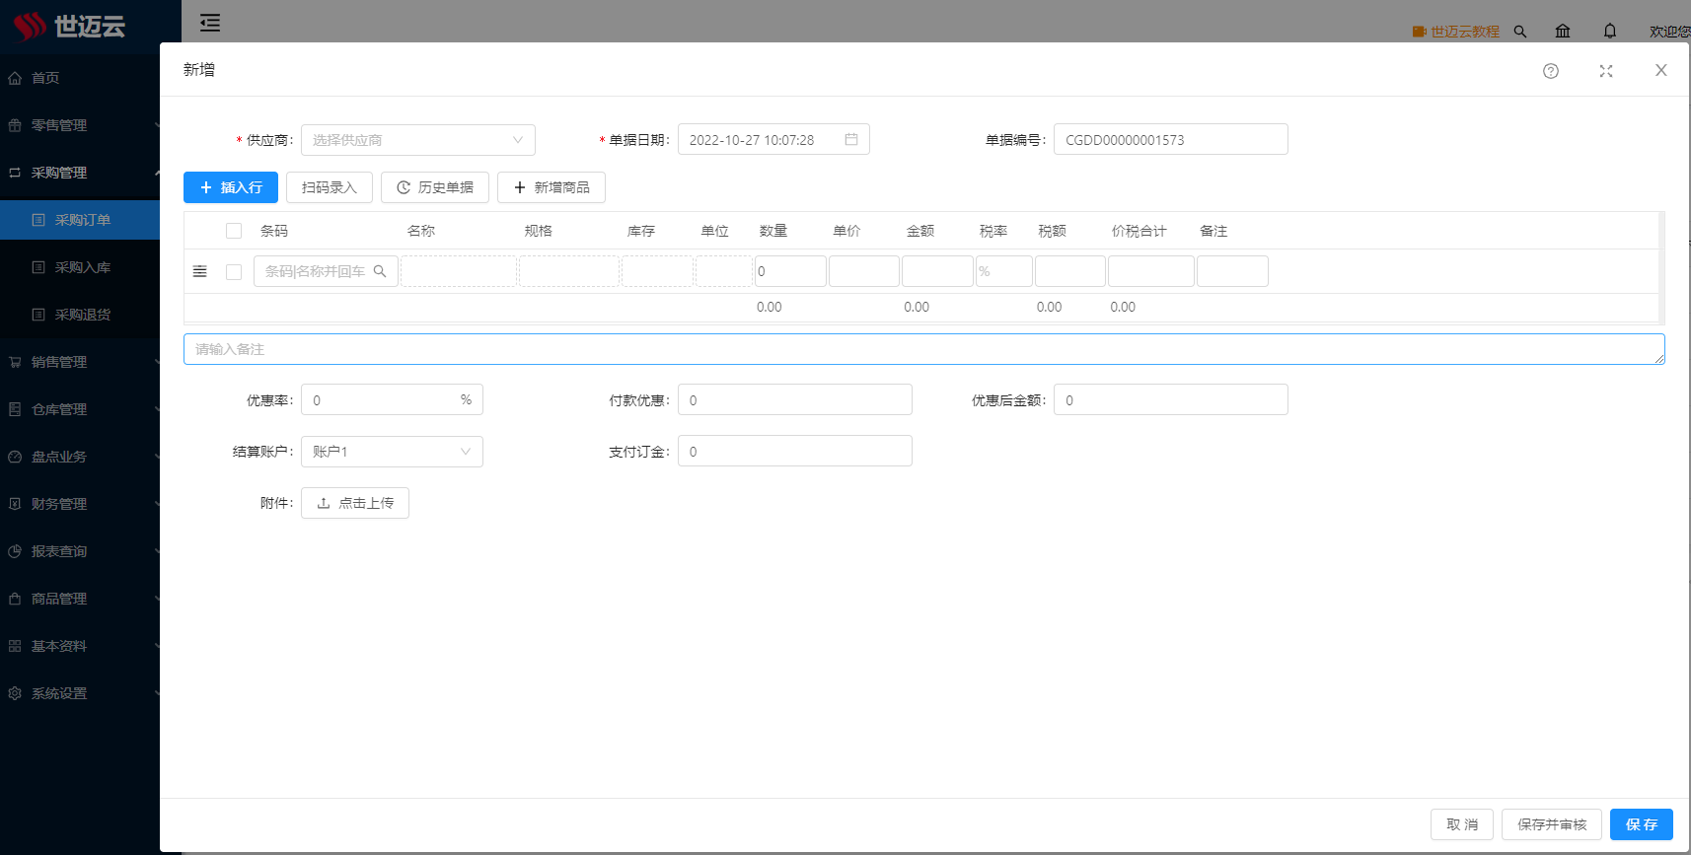Expand 基本资料 sidebar menu
1691x855 pixels.
point(80,646)
